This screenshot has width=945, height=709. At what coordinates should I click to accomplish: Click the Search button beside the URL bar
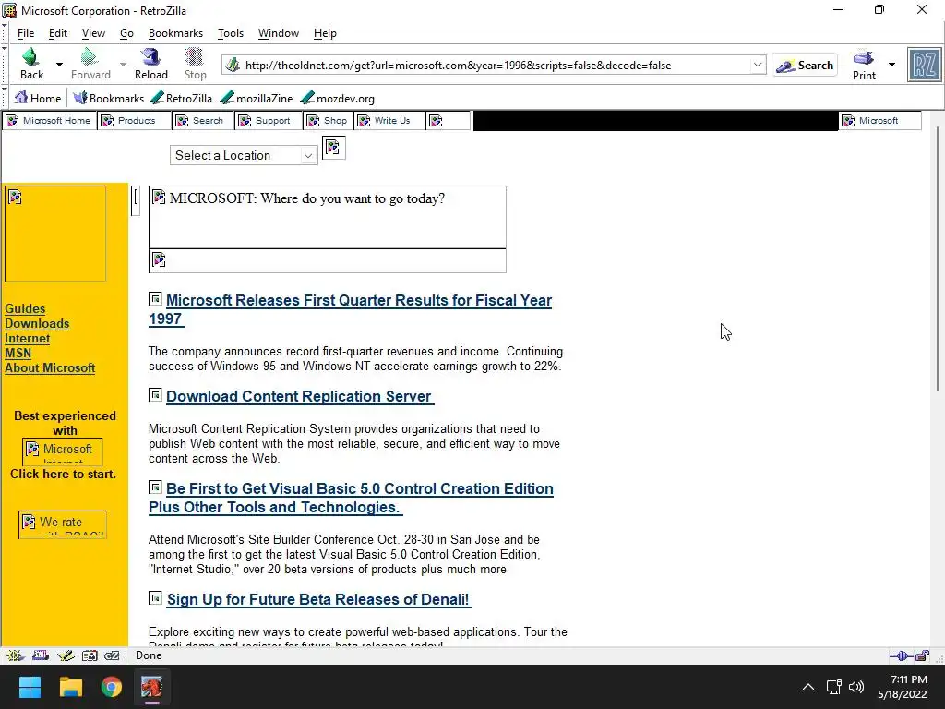(x=805, y=66)
